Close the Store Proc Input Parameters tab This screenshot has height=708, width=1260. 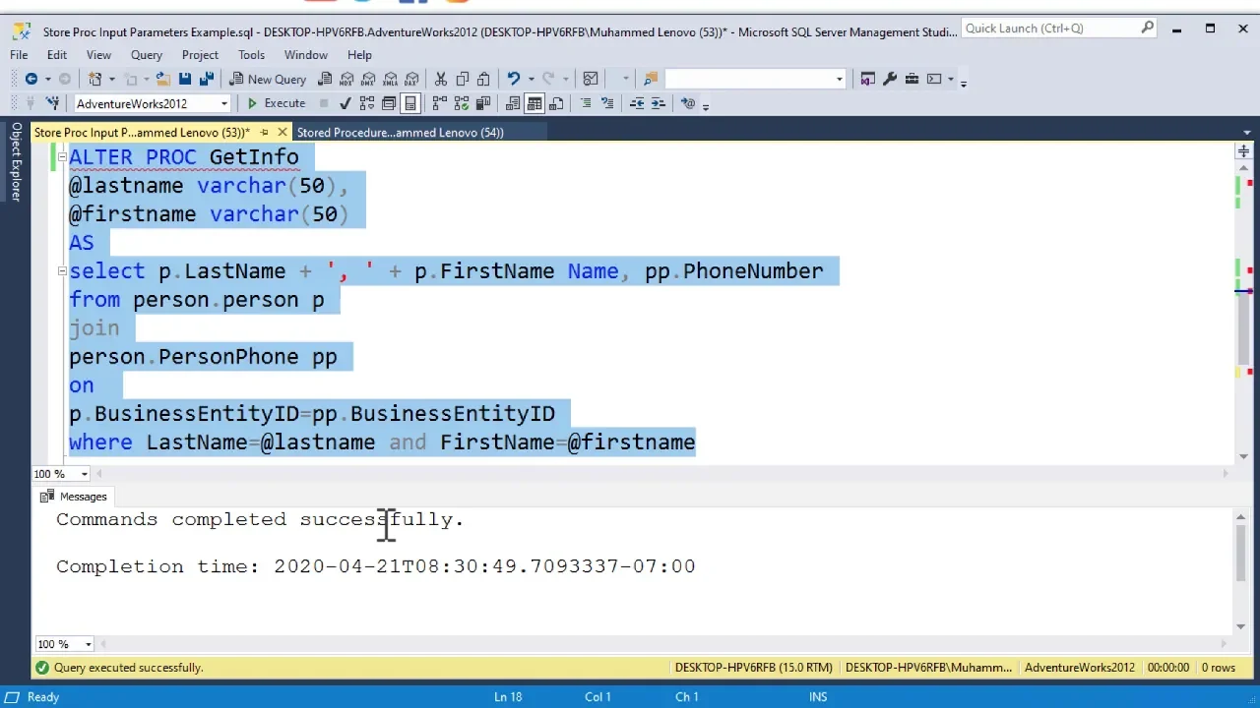tap(283, 132)
